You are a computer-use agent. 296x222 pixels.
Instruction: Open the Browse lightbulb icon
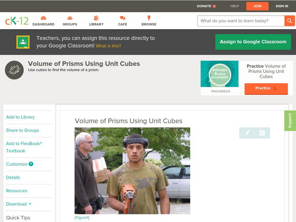tap(149, 18)
